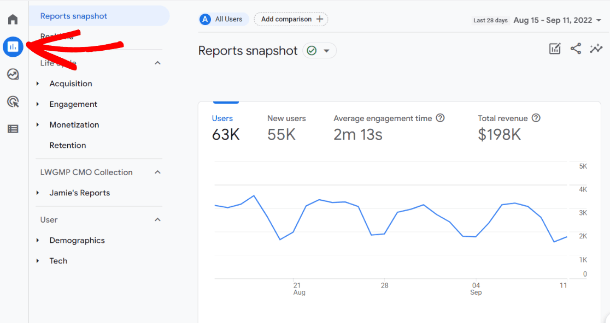Open the Library icon at sidebar bottom
This screenshot has height=323, width=610.
[x=13, y=128]
